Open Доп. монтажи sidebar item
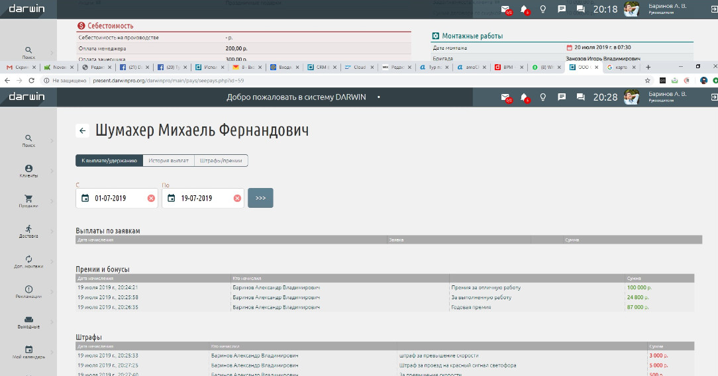718x376 pixels. [28, 259]
